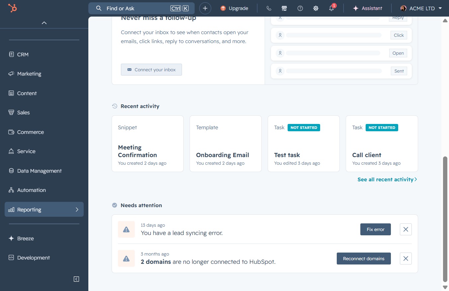The image size is (449, 291).
Task: Collapse the sidebar navigation panel
Action: [76, 279]
